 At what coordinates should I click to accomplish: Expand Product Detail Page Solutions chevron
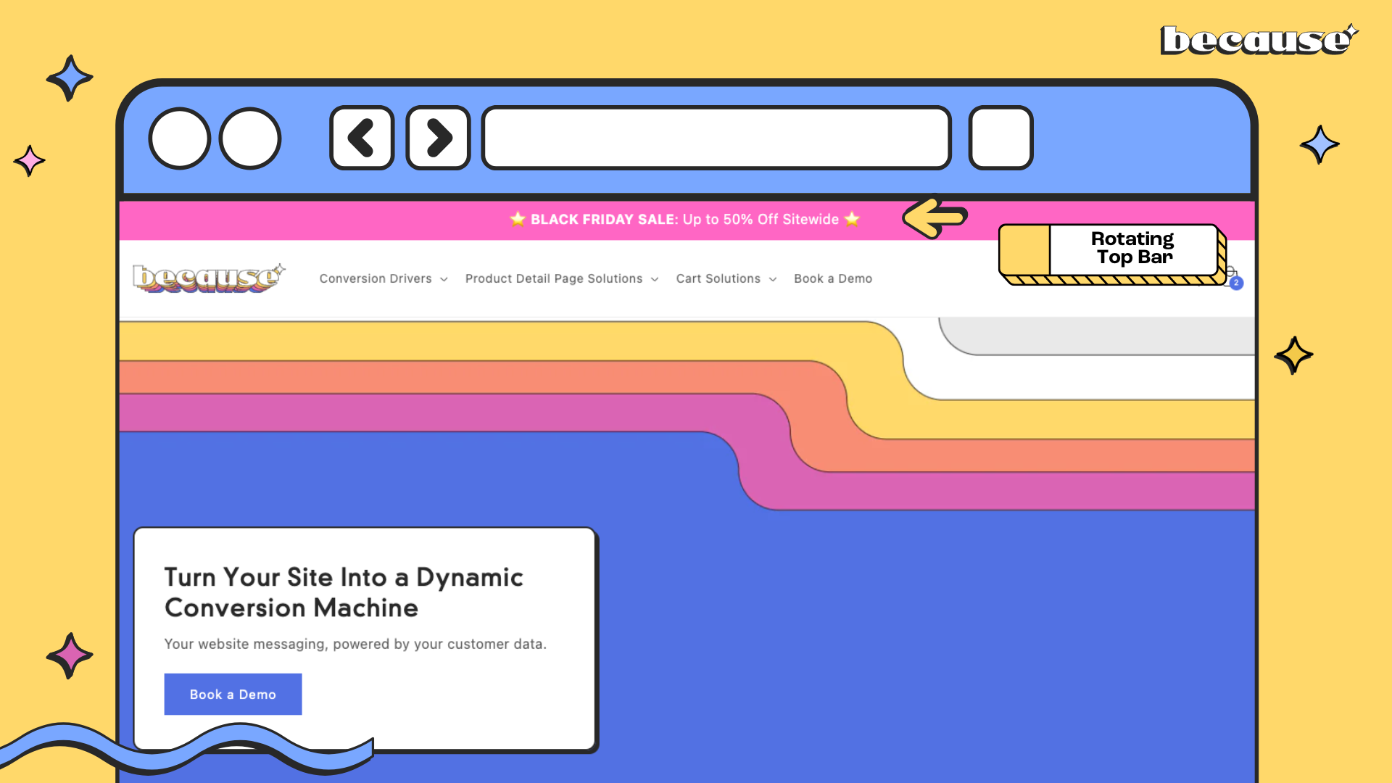point(655,279)
